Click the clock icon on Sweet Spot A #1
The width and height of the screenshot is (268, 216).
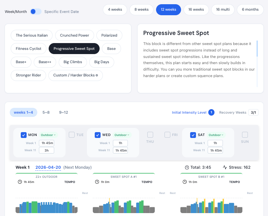(x=97, y=182)
